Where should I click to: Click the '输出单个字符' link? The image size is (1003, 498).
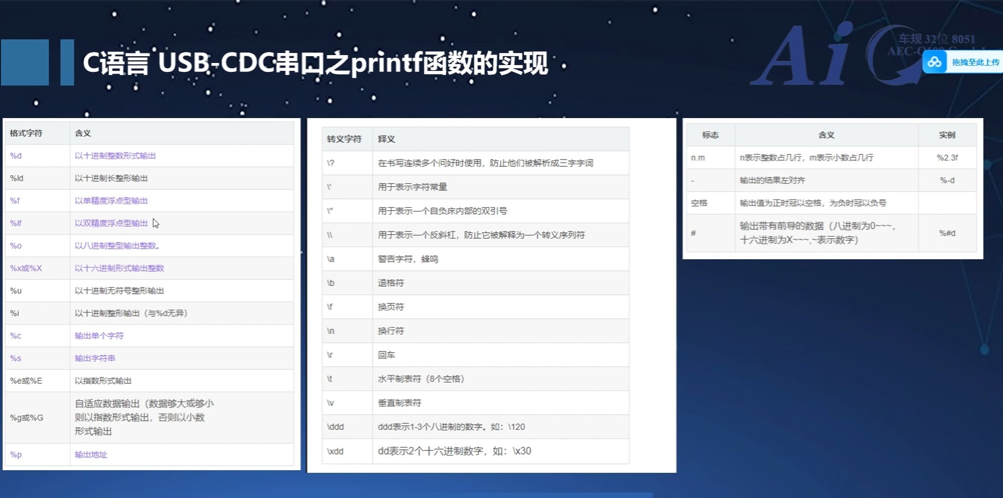click(x=99, y=336)
